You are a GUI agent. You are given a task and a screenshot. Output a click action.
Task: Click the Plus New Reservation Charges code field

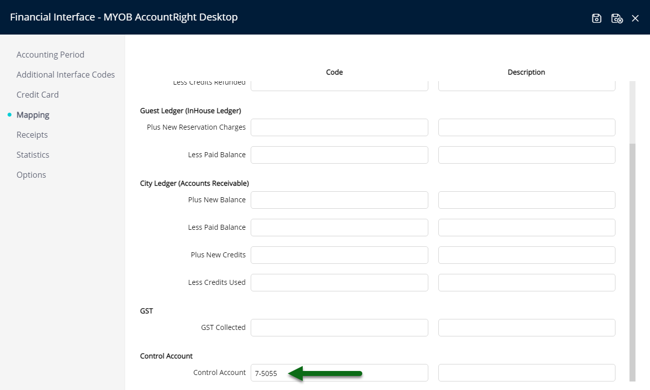click(339, 127)
